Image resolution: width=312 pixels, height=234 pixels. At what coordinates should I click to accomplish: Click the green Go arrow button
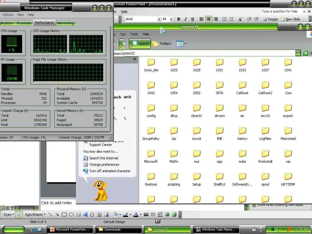305,53
